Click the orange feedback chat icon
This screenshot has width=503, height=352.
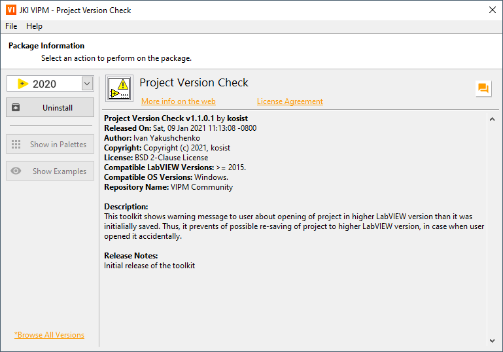pyautogui.click(x=483, y=88)
